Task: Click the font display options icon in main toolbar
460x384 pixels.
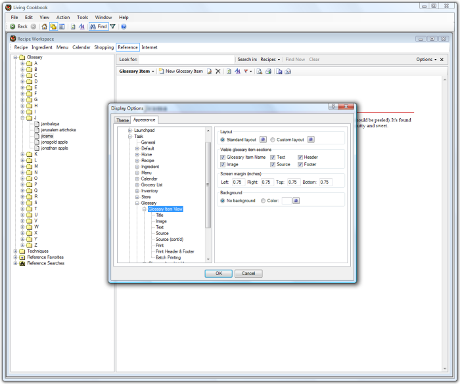Action: point(82,27)
